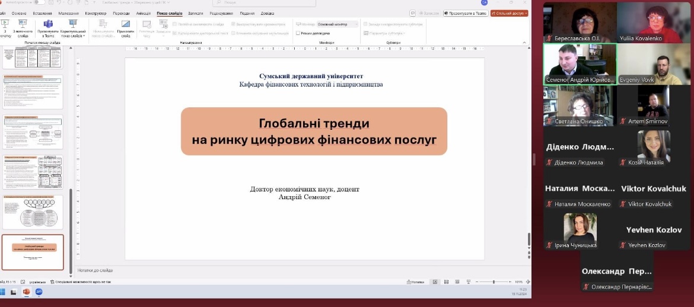Expand Subtitle Settings dropdown
This screenshot has width=694, height=307.
384,33
